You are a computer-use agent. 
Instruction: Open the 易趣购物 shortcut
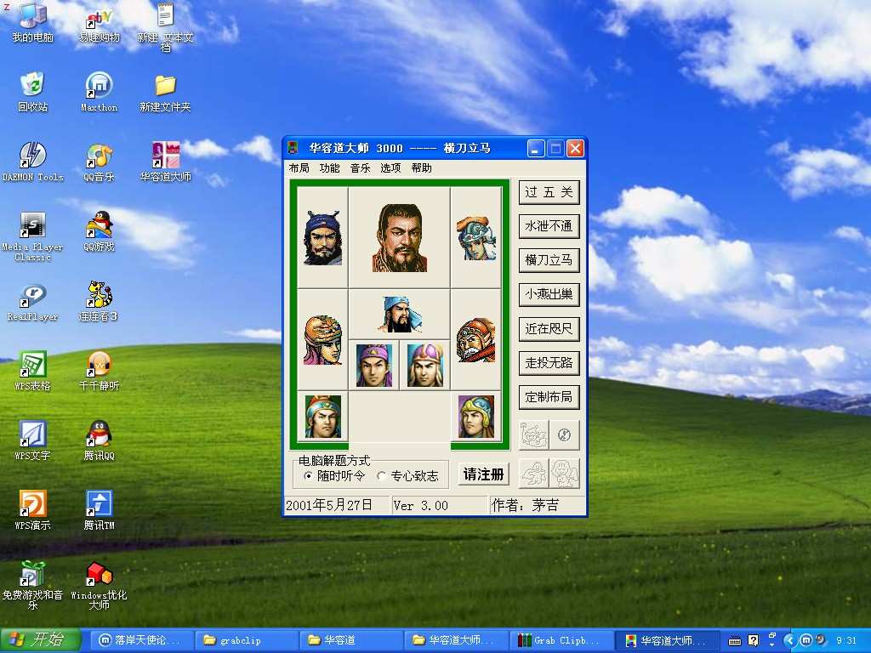[99, 23]
